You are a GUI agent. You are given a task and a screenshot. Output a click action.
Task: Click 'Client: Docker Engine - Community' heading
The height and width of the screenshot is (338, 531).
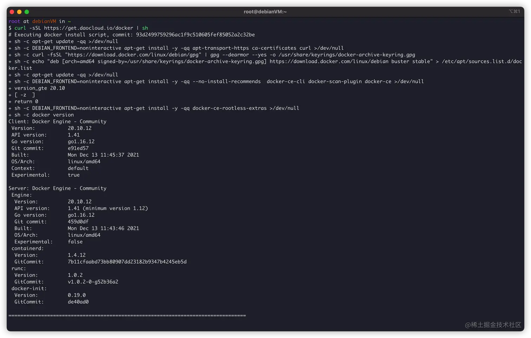58,121
